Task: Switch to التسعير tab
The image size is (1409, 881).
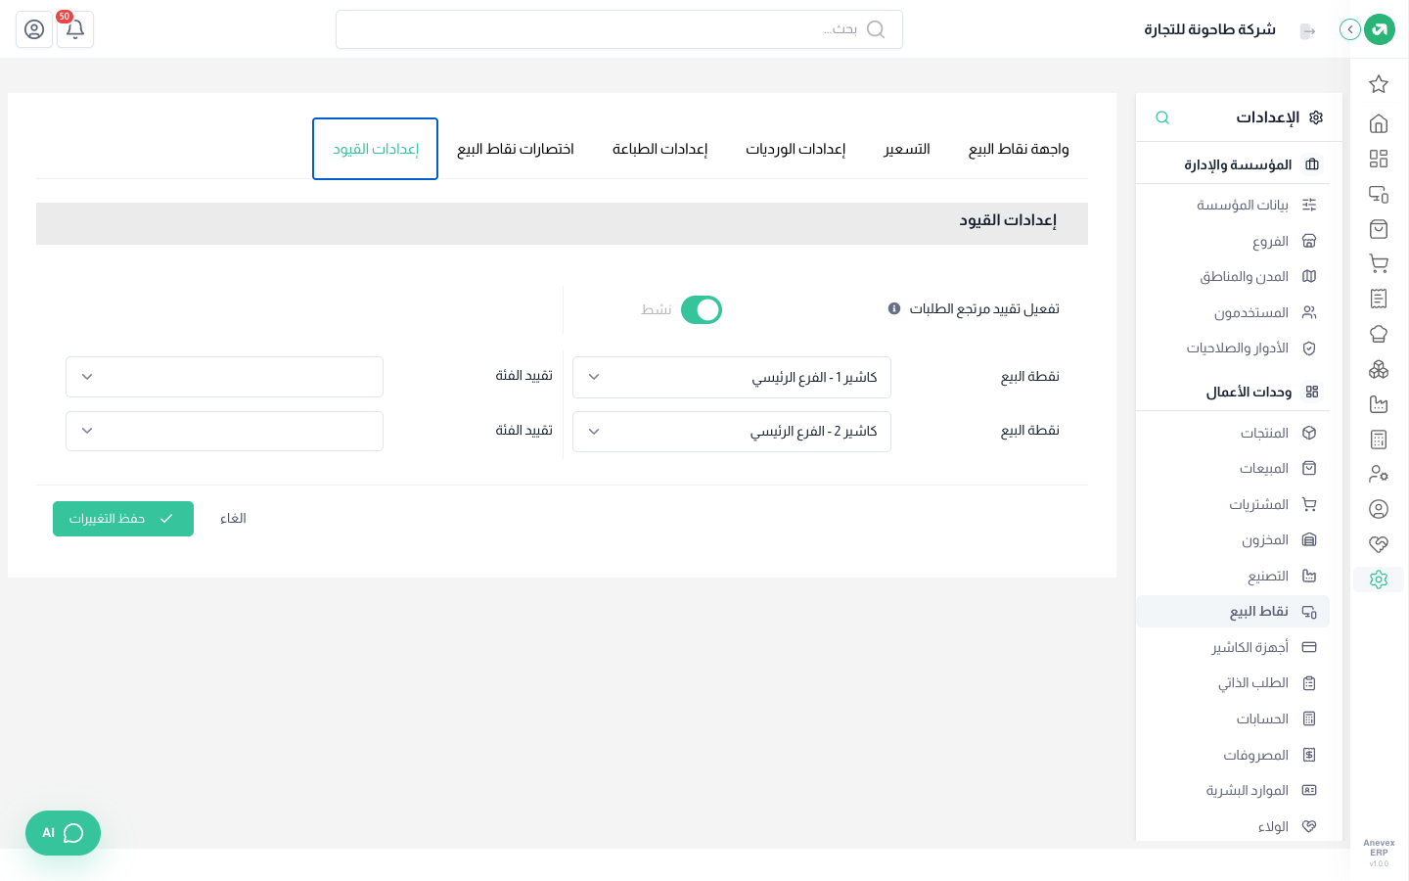Action: [x=907, y=149]
